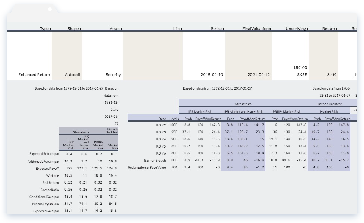The image size is (364, 223).
Task: Click the KO Y2 row label
Action: (x=161, y=125)
